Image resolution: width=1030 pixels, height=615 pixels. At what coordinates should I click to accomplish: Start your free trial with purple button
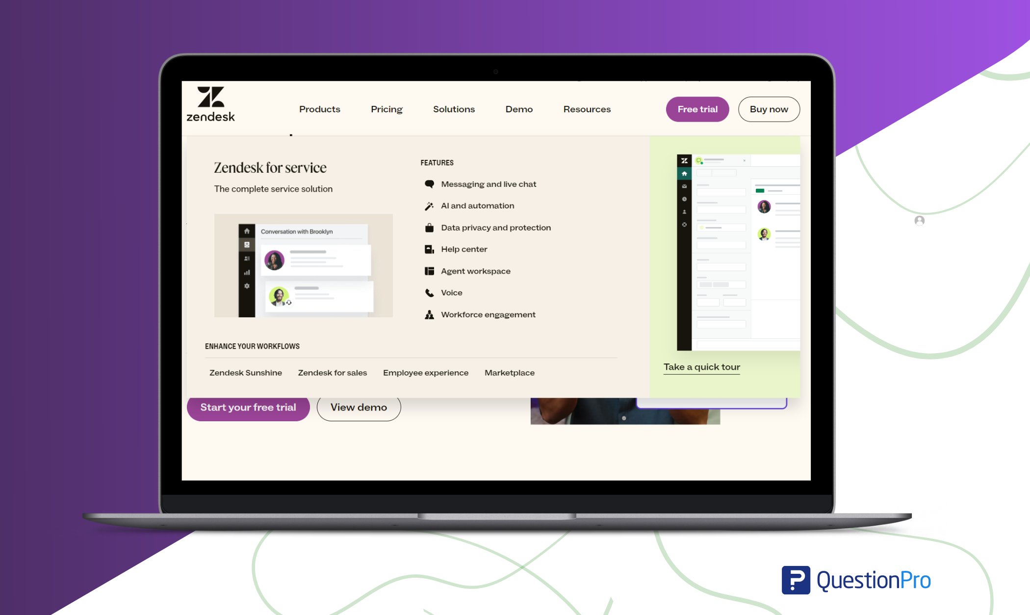[247, 407]
